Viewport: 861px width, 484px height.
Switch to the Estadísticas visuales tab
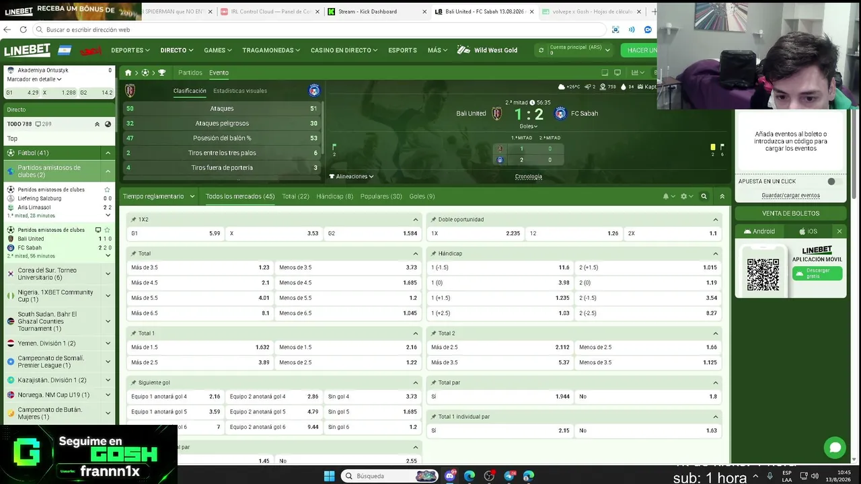click(240, 91)
